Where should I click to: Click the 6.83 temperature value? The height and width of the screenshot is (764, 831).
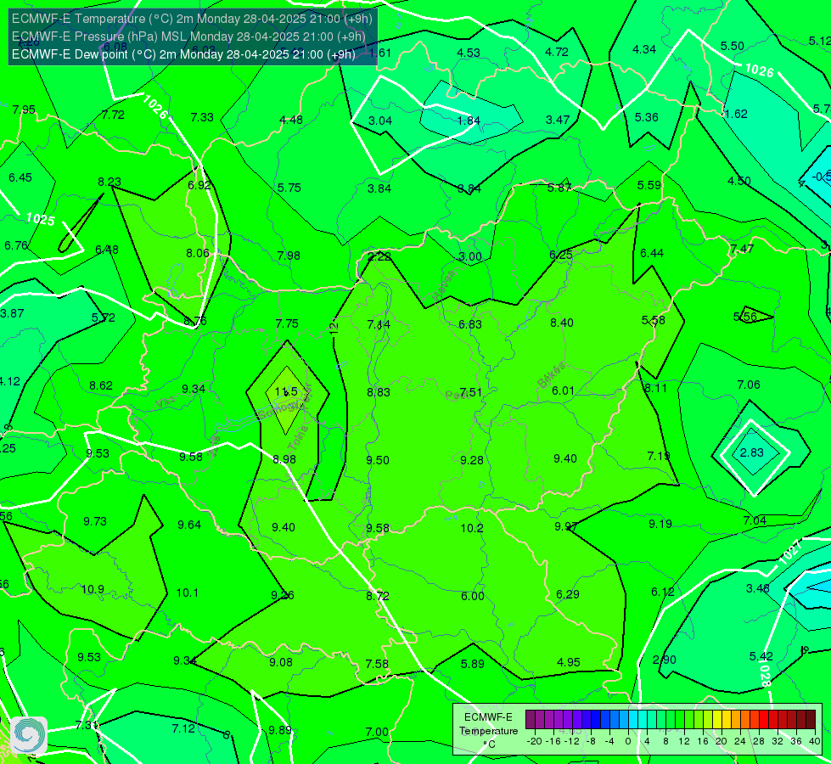(470, 324)
